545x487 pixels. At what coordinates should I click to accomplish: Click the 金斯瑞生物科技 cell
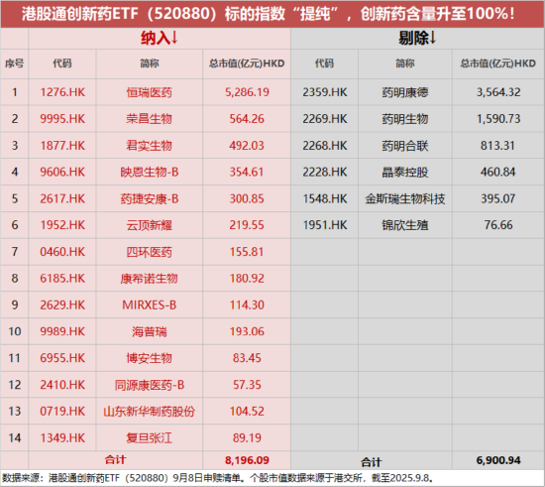405,198
